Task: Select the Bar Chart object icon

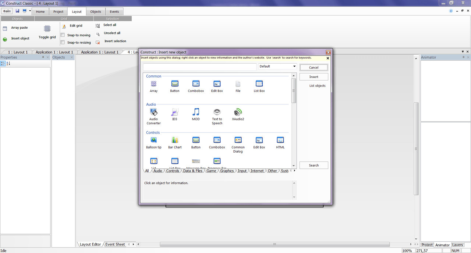Action: tap(175, 140)
